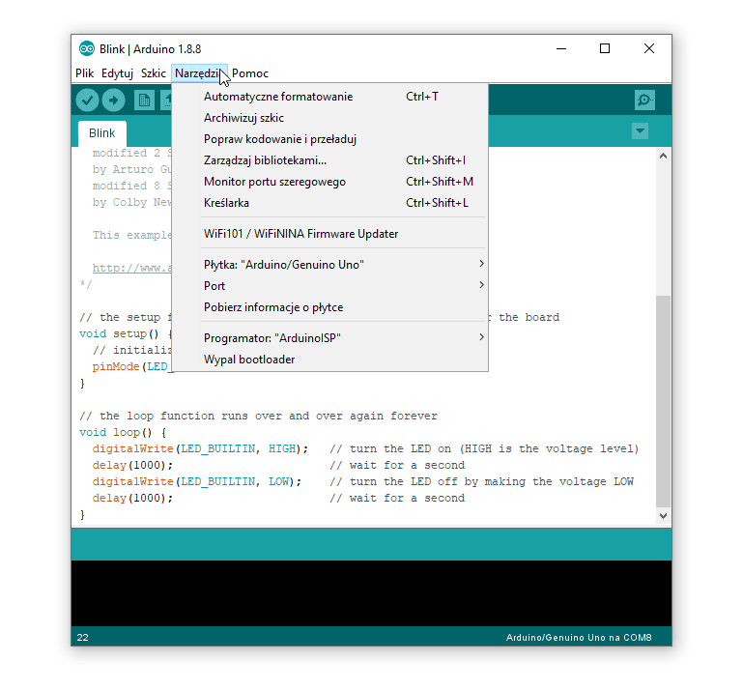This screenshot has width=743, height=691.
Task: Close the Arduino window
Action: 649,49
